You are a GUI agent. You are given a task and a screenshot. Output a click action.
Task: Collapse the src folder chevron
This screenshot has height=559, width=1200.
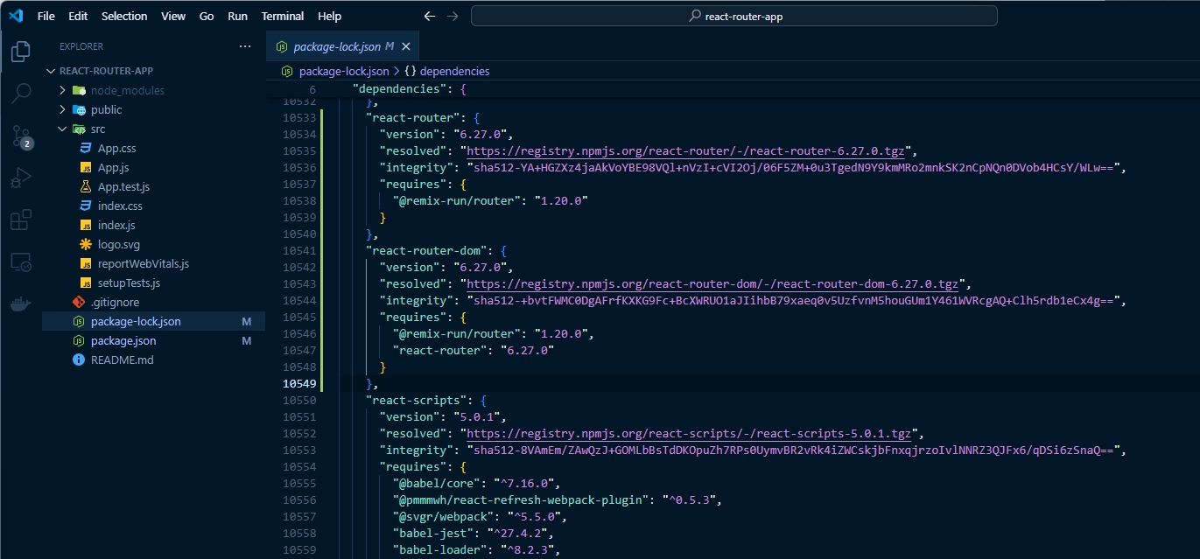pyautogui.click(x=62, y=129)
